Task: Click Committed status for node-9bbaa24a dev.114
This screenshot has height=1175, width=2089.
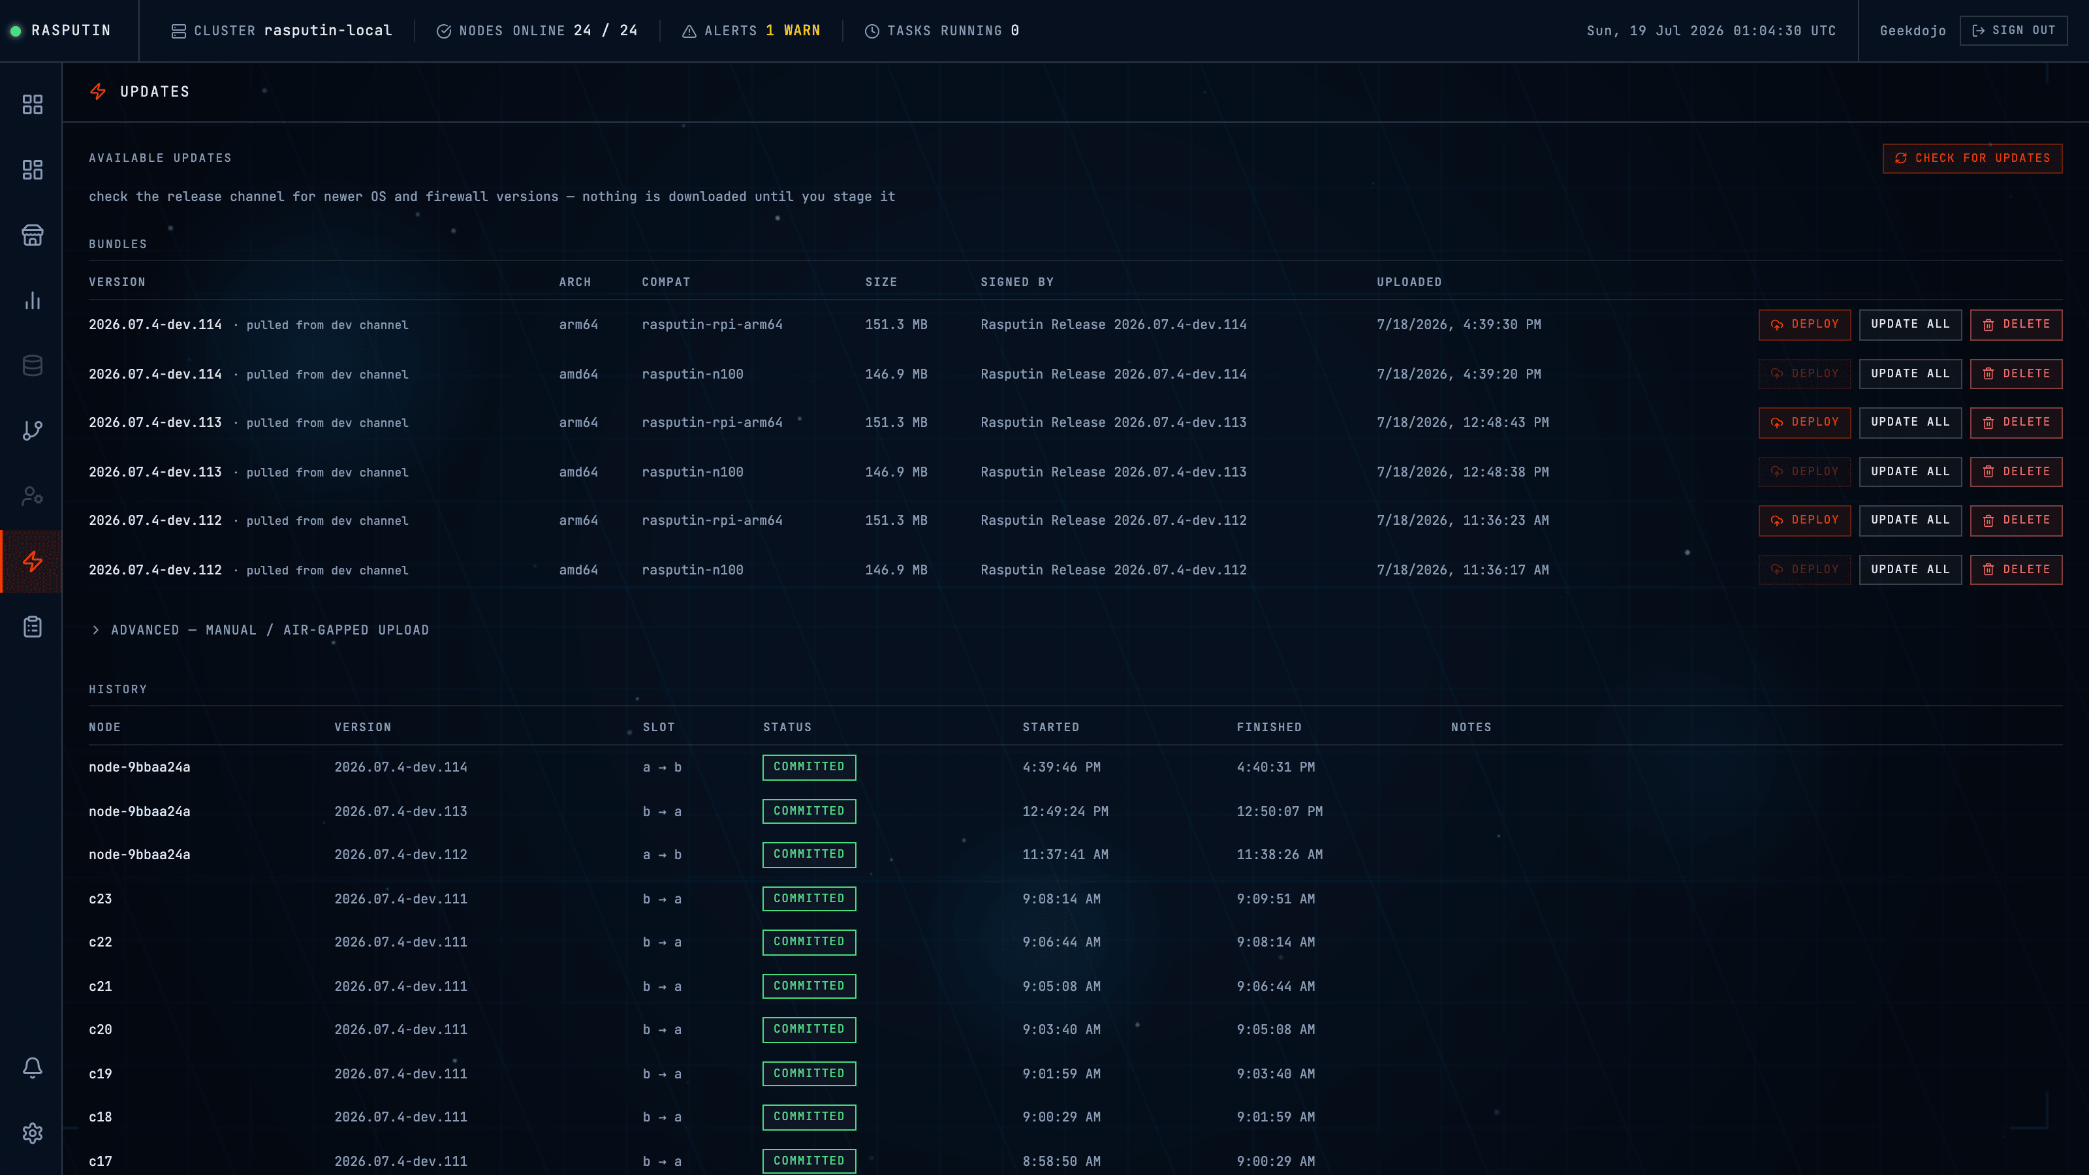Action: (x=809, y=767)
